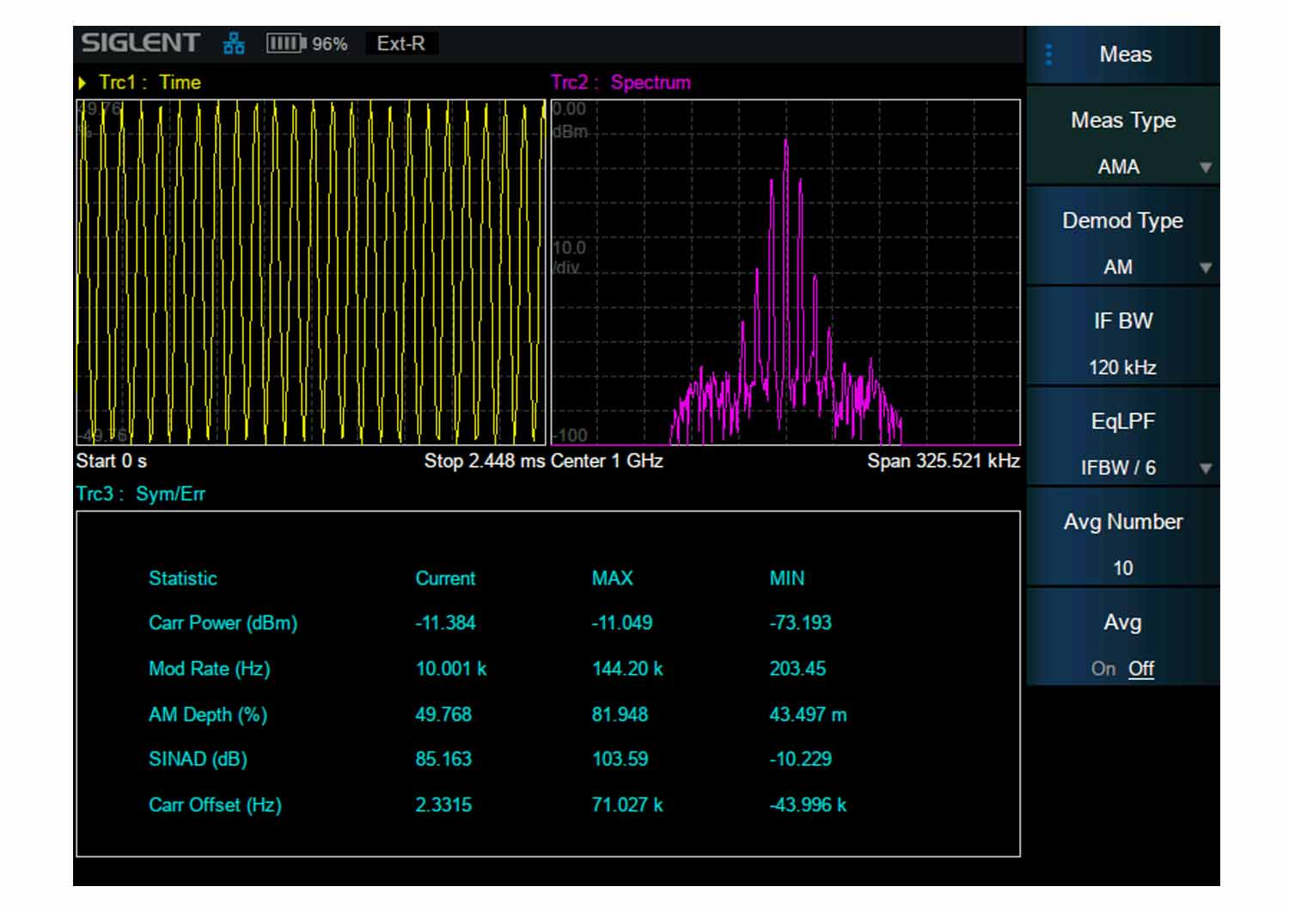Set averaging to On

(x=1103, y=669)
